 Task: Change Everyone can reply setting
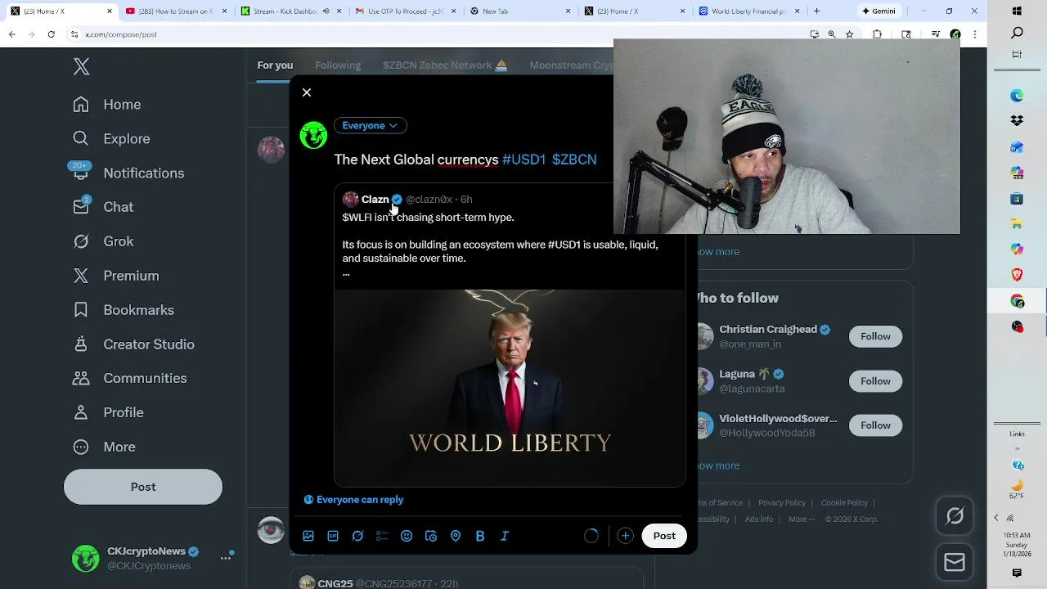point(353,500)
